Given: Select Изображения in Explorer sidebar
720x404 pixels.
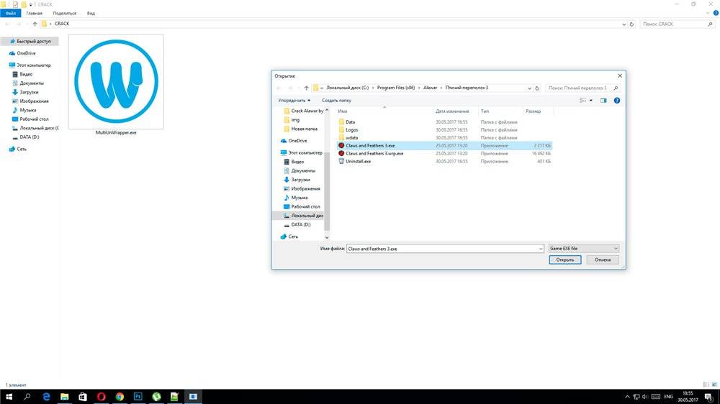Looking at the screenshot, I should tap(34, 101).
